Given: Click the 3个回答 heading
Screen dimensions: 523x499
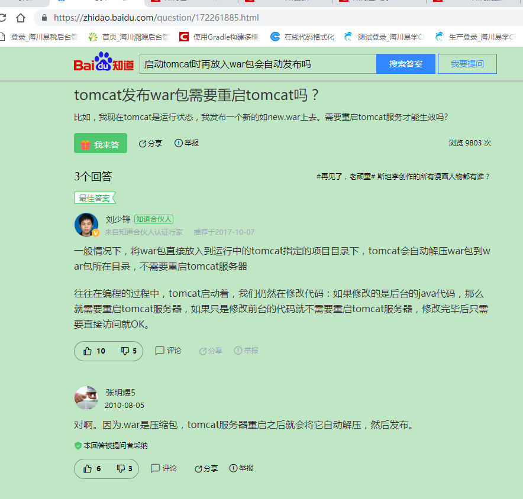Looking at the screenshot, I should (93, 176).
